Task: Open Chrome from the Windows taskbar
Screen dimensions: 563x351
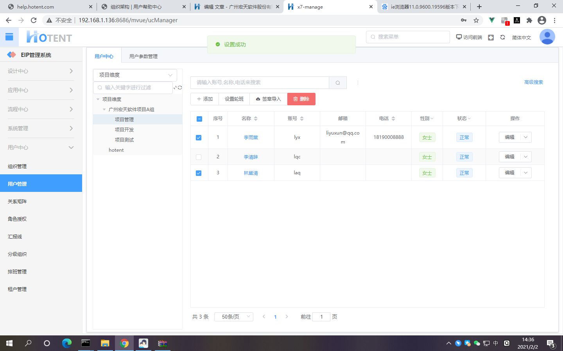Action: (124, 343)
